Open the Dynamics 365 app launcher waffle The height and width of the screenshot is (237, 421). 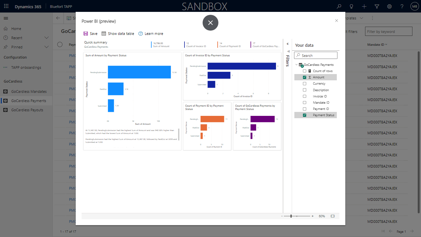6,6
